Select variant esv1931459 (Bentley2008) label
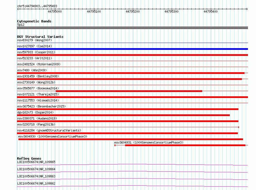The width and height of the screenshot is (256, 190). click(38, 76)
